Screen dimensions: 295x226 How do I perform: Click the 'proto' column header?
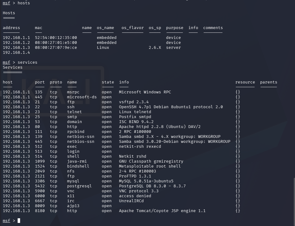[56, 82]
